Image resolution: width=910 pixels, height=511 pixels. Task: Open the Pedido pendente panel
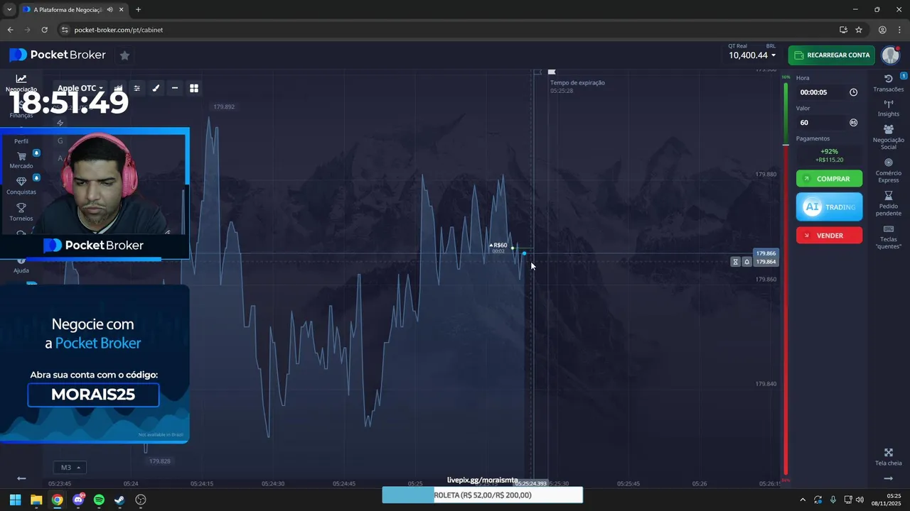pos(888,204)
